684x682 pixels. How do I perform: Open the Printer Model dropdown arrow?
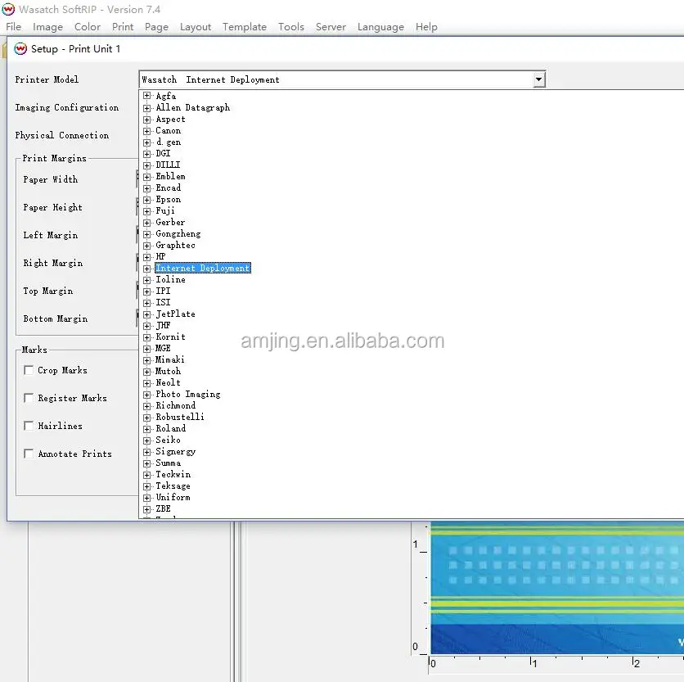click(539, 80)
